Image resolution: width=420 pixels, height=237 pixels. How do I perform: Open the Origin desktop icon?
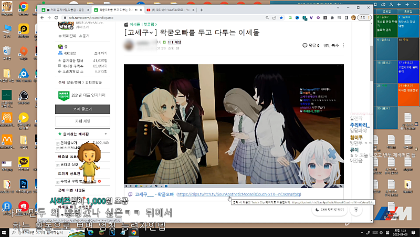click(23, 53)
